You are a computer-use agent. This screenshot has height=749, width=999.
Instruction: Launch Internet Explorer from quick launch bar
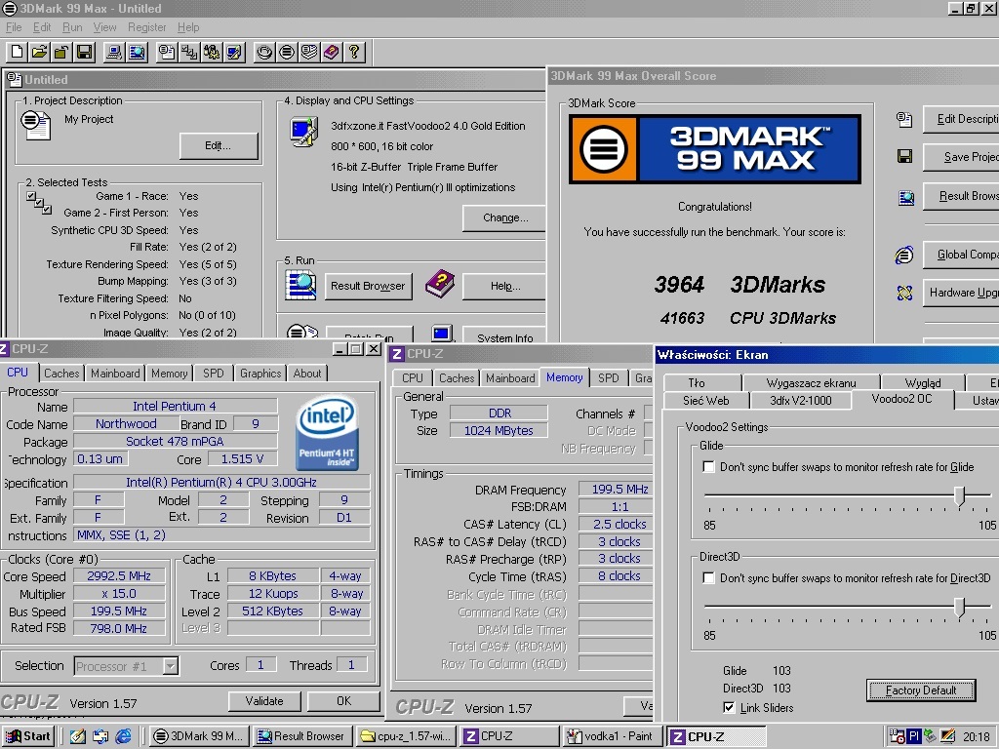point(123,736)
